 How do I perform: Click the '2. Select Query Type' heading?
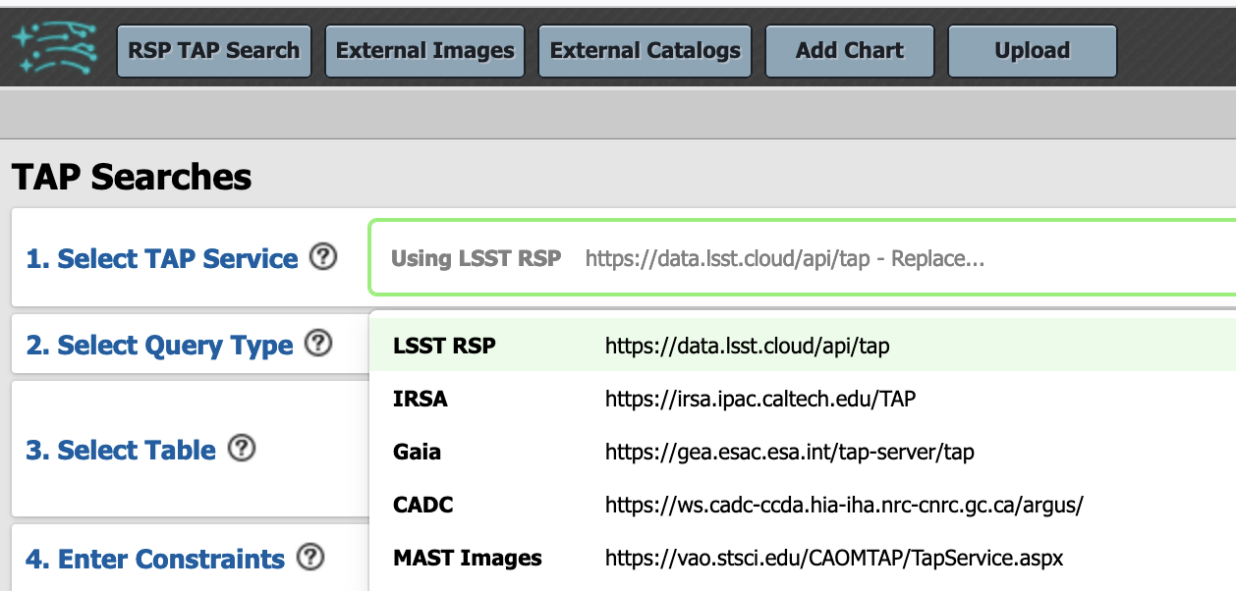(x=159, y=345)
